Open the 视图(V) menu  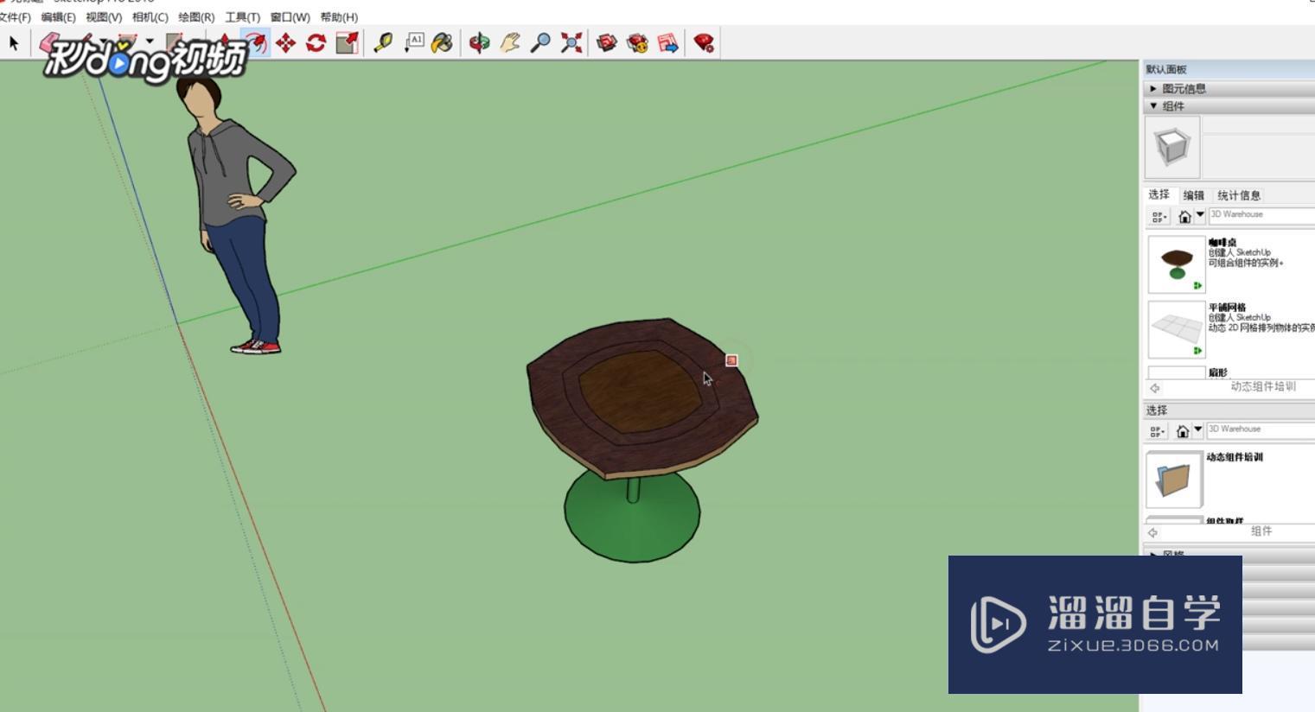(104, 17)
